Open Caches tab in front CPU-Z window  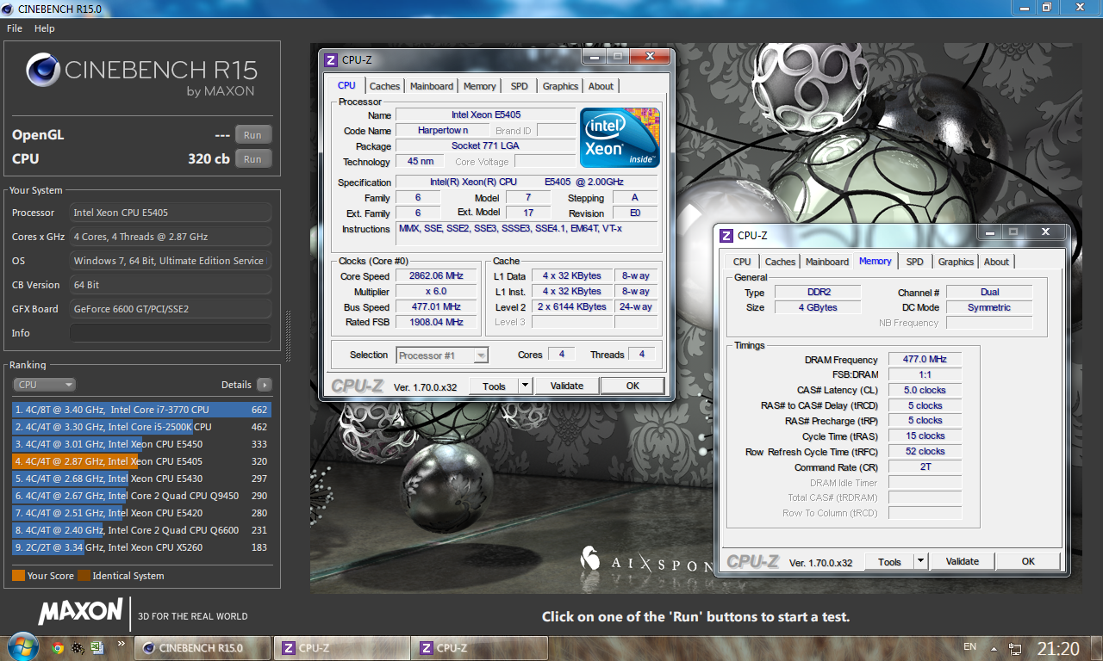384,86
